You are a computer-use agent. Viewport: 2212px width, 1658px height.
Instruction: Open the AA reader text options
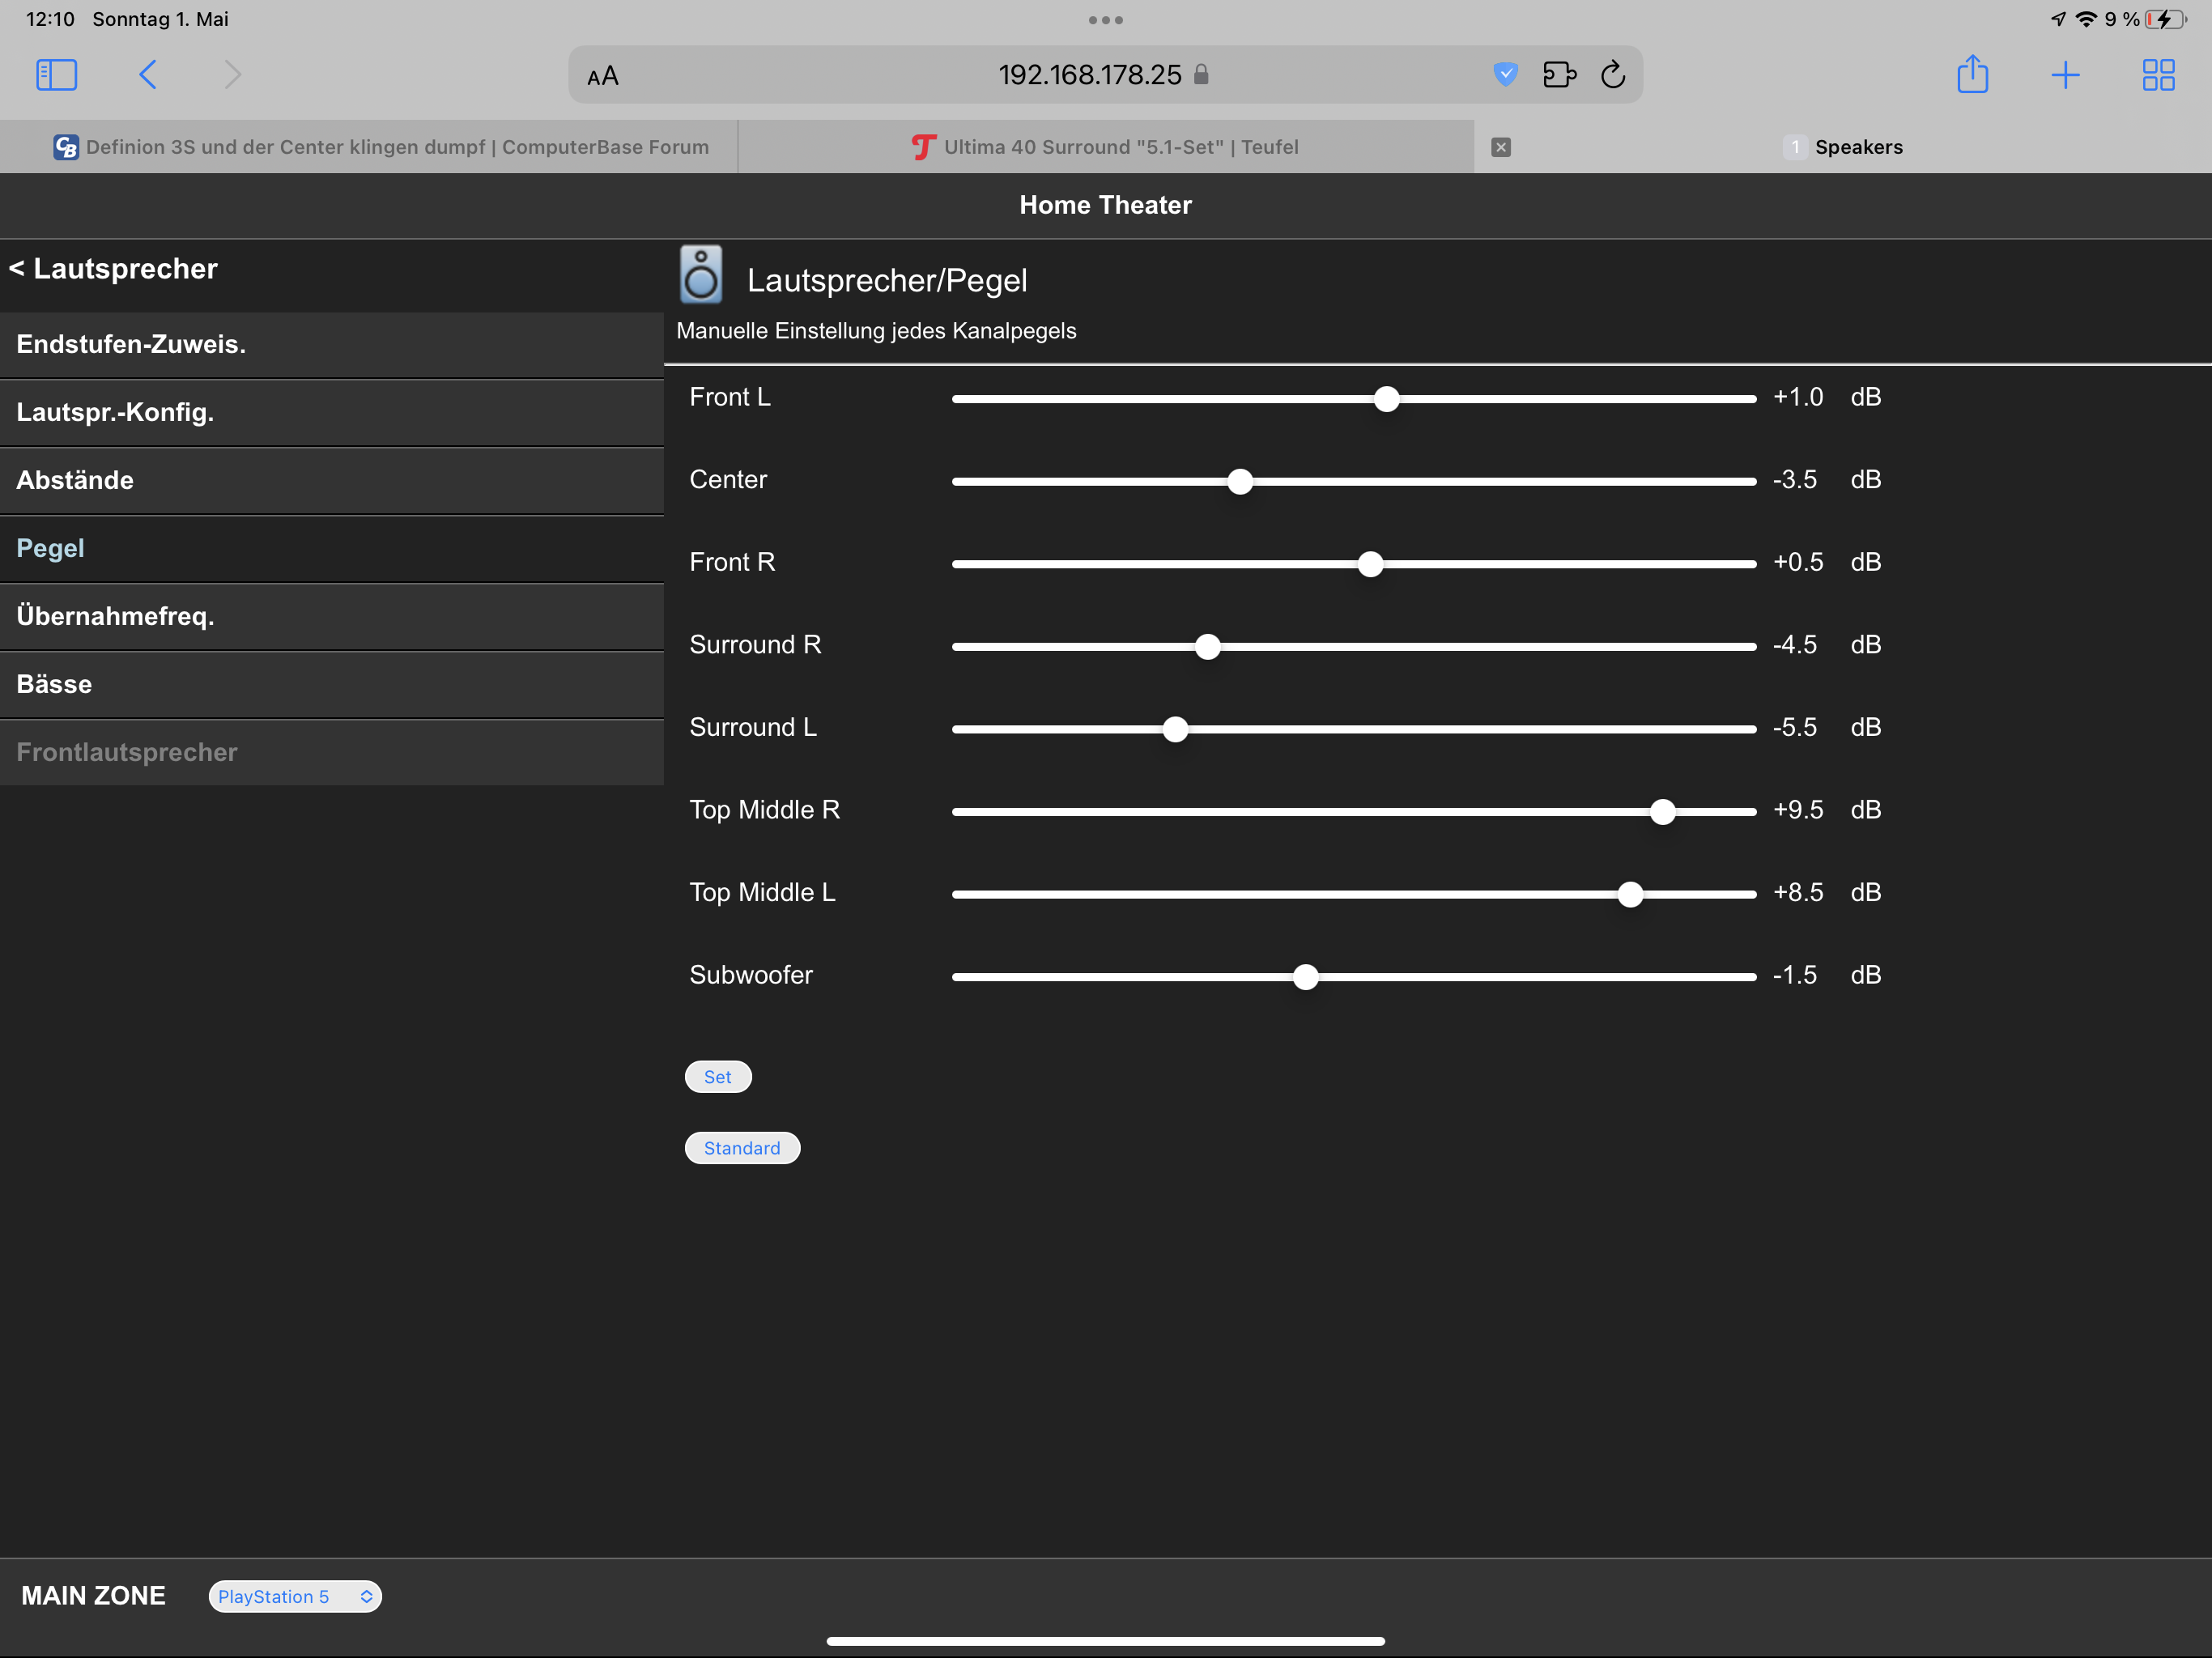pos(603,76)
